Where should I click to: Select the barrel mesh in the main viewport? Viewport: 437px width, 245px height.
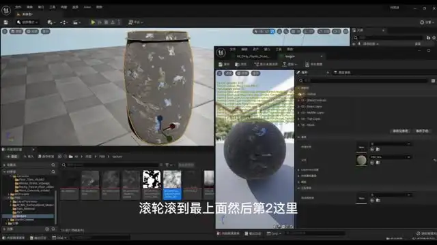(x=159, y=88)
